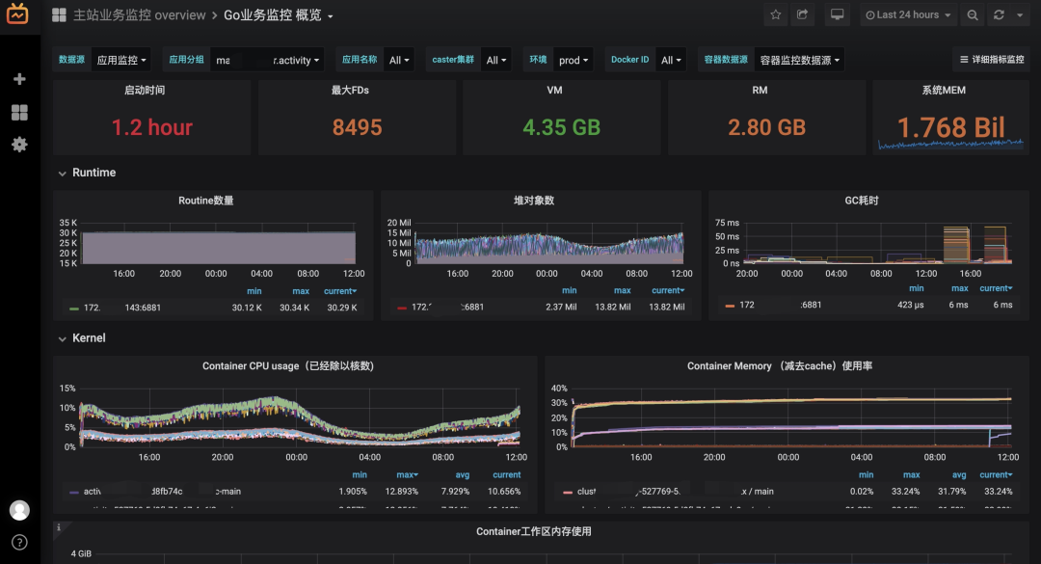
Task: Collapse the Kernel row
Action: [88, 338]
